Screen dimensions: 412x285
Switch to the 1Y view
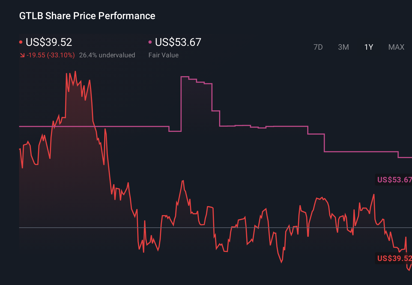click(368, 47)
